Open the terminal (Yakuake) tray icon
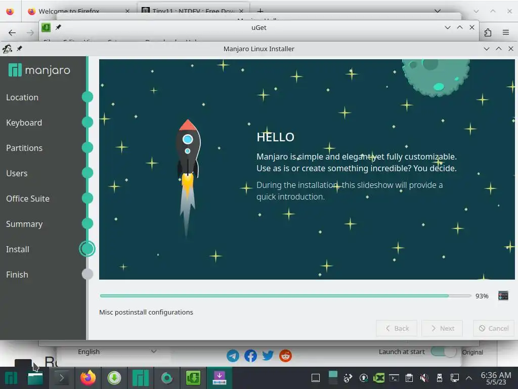Screen dimensions: 518x389 [x=394, y=378]
